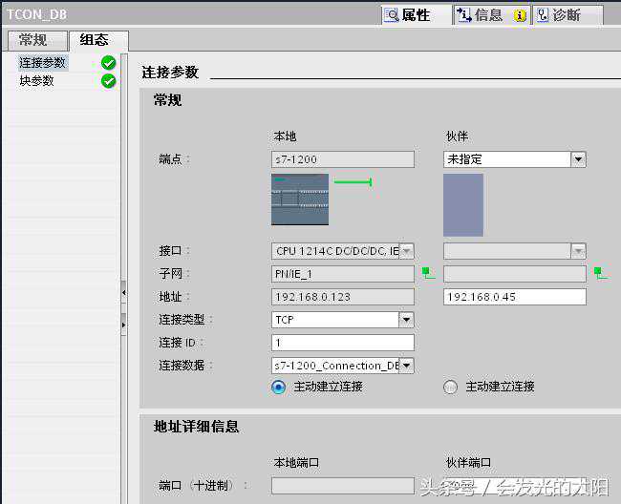
Task: Select 块参数 in the navigation tree
Action: (x=37, y=81)
